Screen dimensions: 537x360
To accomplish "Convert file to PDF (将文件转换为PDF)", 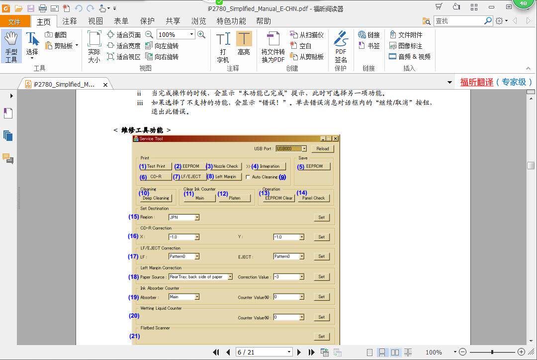I will point(273,47).
